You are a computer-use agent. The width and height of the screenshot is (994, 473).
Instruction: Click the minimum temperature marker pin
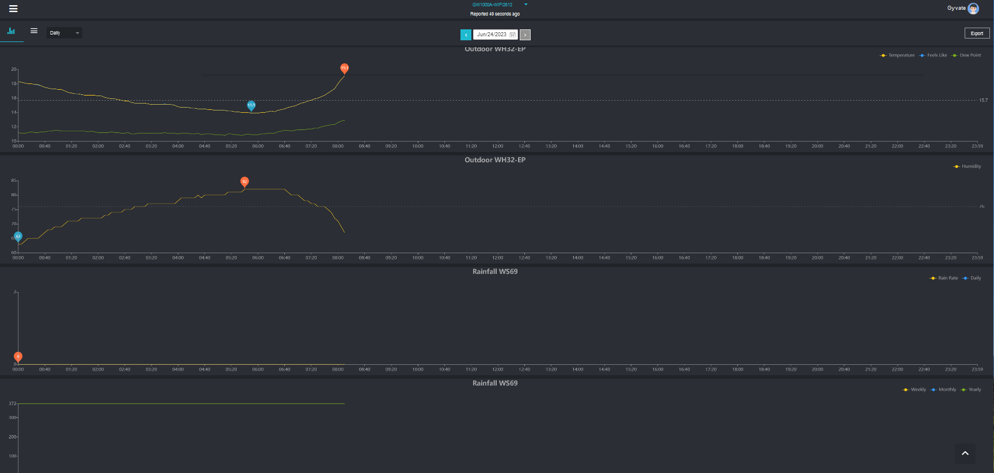click(251, 105)
